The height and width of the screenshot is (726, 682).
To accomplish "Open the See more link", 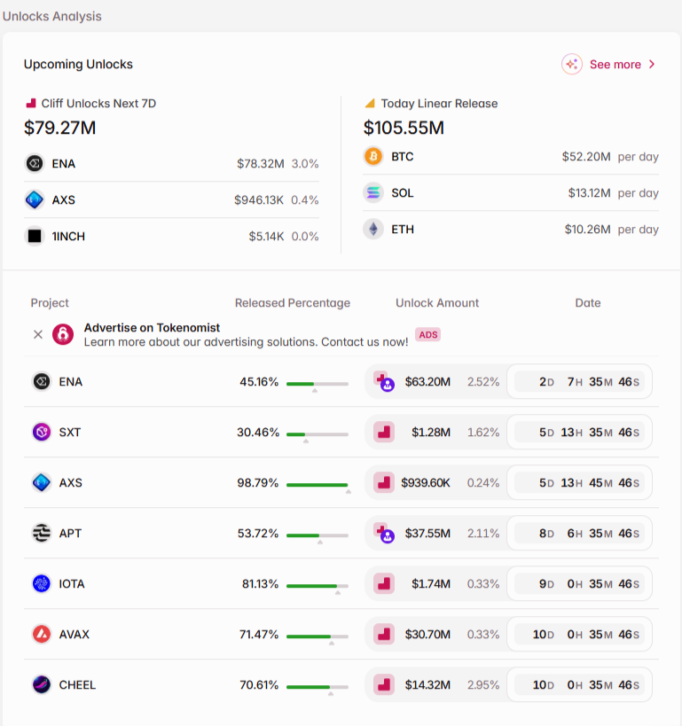I will (x=615, y=65).
